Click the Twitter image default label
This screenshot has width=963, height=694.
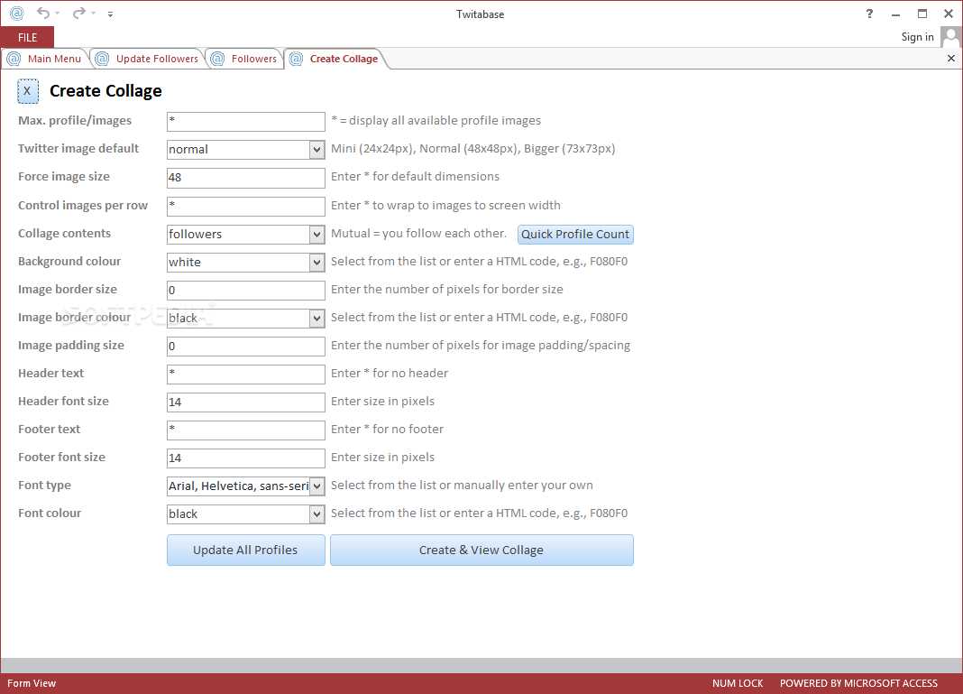(78, 148)
